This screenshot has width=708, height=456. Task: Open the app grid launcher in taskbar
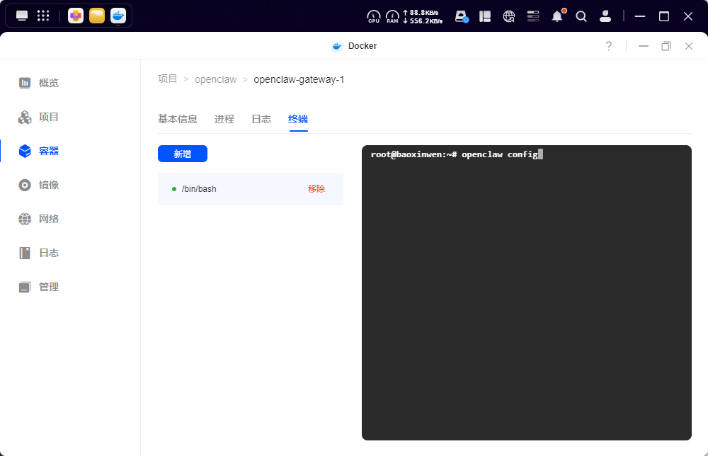[x=42, y=16]
